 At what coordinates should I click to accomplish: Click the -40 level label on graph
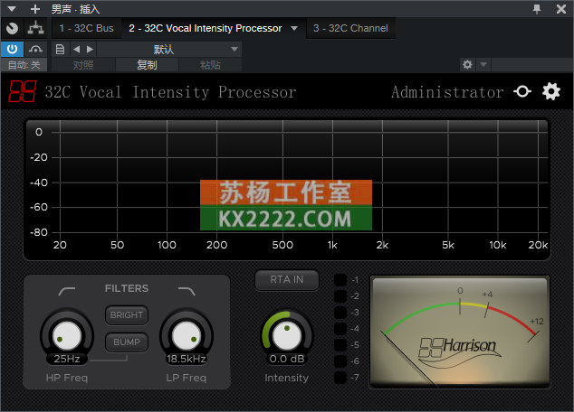pos(39,183)
